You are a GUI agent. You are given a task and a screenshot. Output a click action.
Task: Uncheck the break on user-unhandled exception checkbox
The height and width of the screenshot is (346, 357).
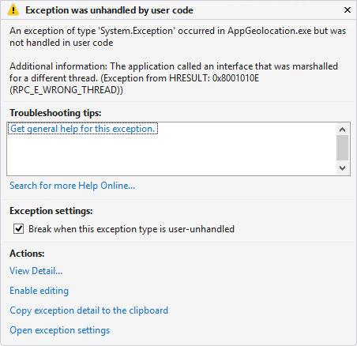pyautogui.click(x=18, y=229)
